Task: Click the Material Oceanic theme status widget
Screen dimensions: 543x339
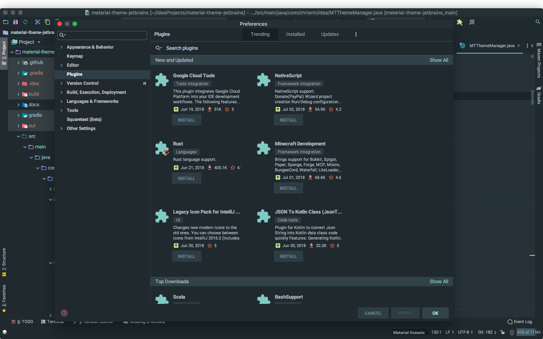Action: [409, 333]
